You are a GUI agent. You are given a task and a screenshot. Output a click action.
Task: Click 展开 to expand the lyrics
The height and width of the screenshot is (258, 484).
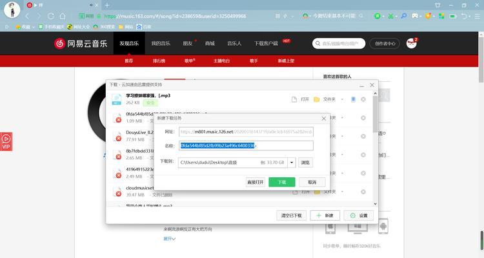click(169, 239)
